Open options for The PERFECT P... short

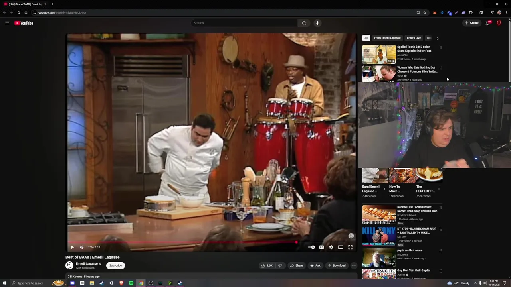[439, 188]
